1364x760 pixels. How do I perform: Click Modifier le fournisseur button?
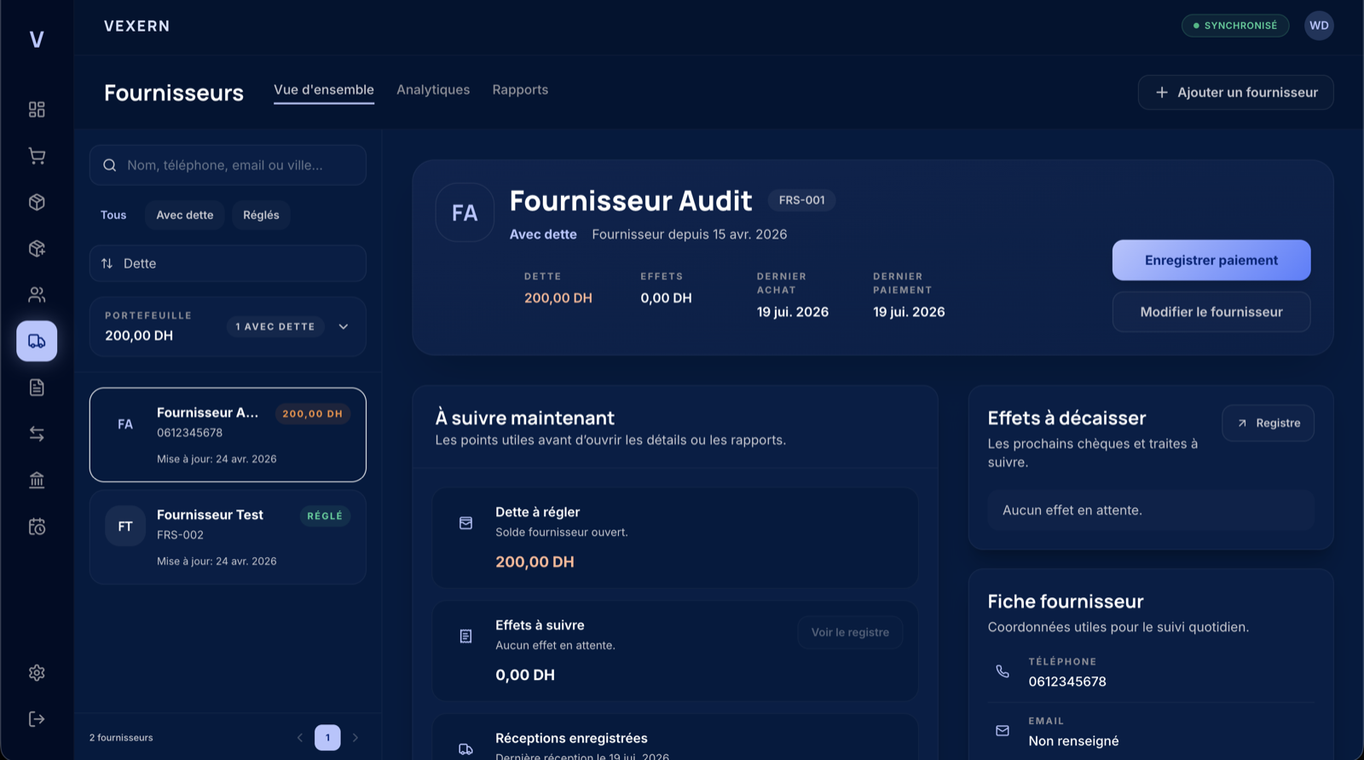(x=1211, y=312)
